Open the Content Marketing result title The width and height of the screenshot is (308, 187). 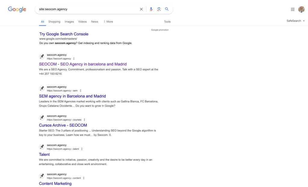[55, 184]
